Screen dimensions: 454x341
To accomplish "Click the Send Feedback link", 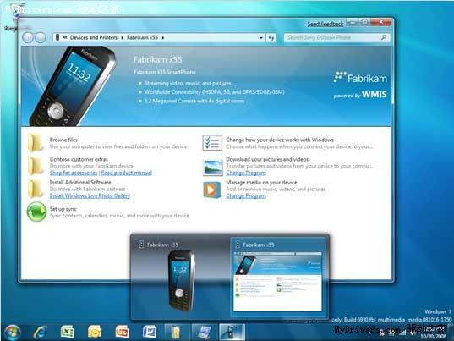I will pos(325,24).
